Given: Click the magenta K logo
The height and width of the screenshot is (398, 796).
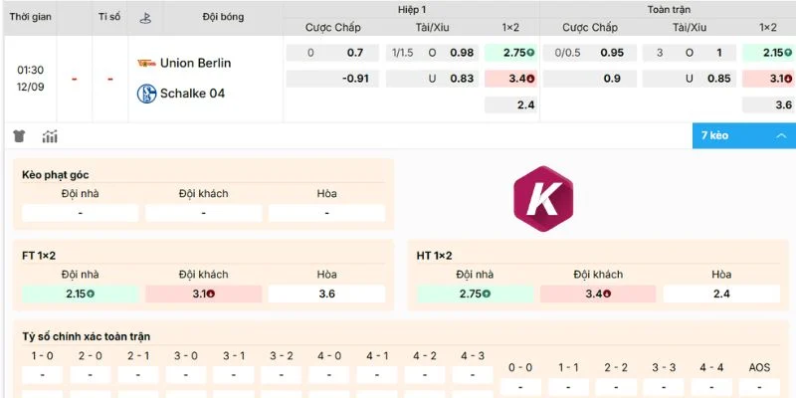Looking at the screenshot, I should point(543,198).
